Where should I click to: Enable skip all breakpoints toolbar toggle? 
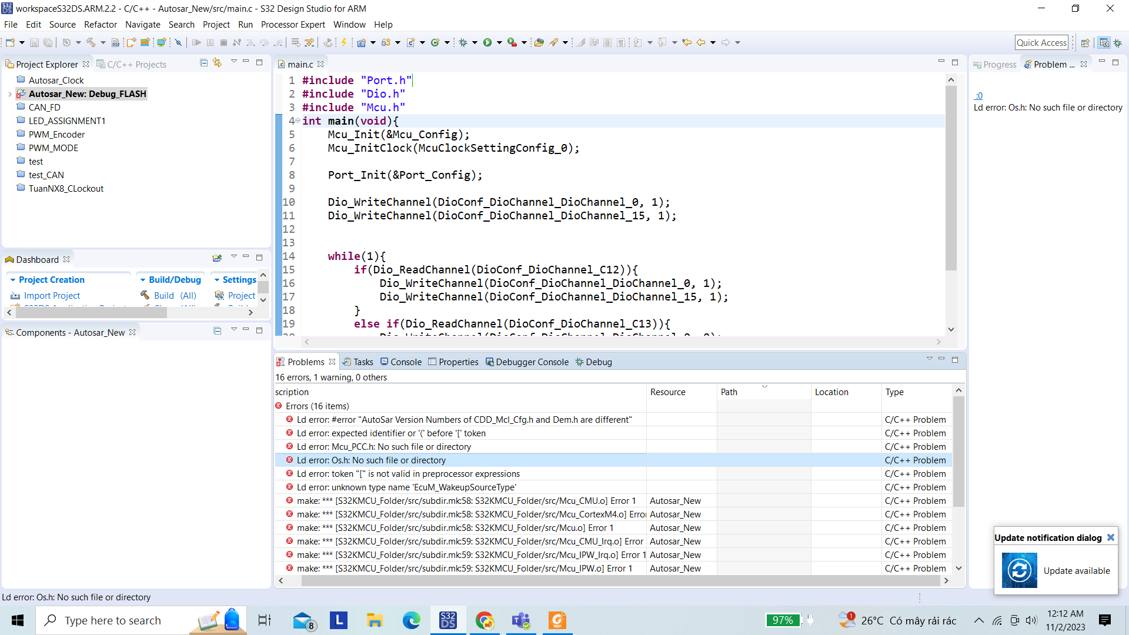pyautogui.click(x=178, y=42)
